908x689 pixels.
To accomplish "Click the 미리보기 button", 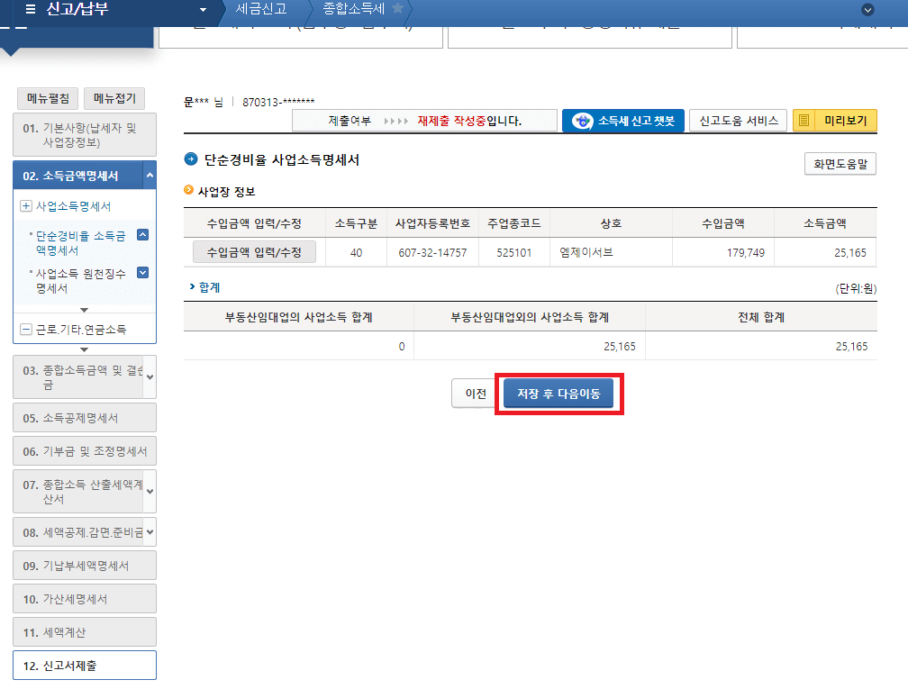I will click(834, 121).
